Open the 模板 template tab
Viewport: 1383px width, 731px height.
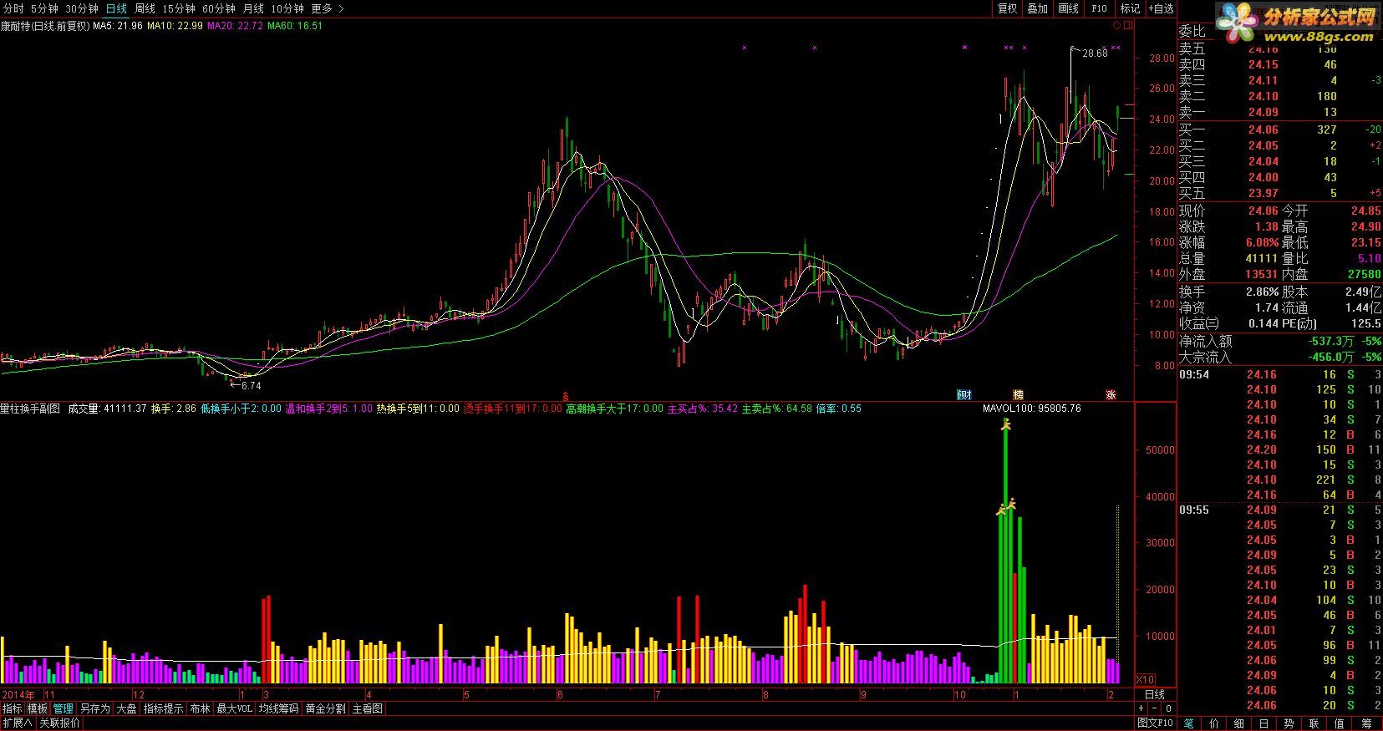[x=38, y=708]
